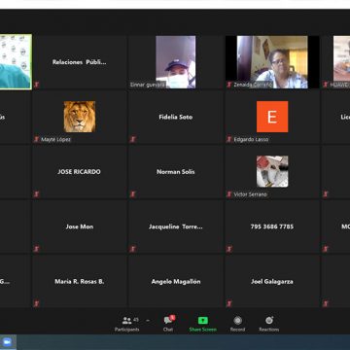Select the 795 3686 7785 phone participant tile
The width and height of the screenshot is (350, 350).
tap(272, 227)
